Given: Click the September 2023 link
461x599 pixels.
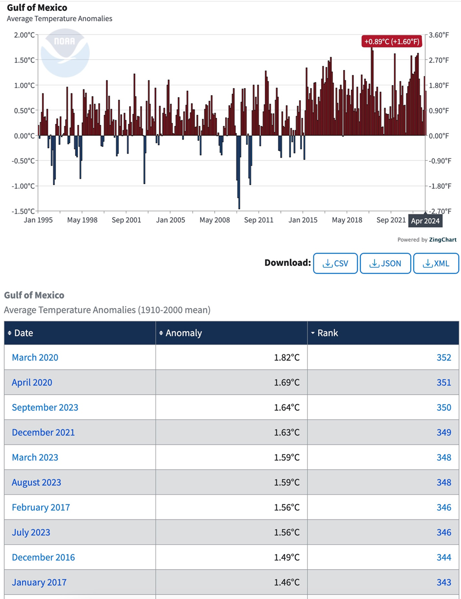Looking at the screenshot, I should 45,407.
